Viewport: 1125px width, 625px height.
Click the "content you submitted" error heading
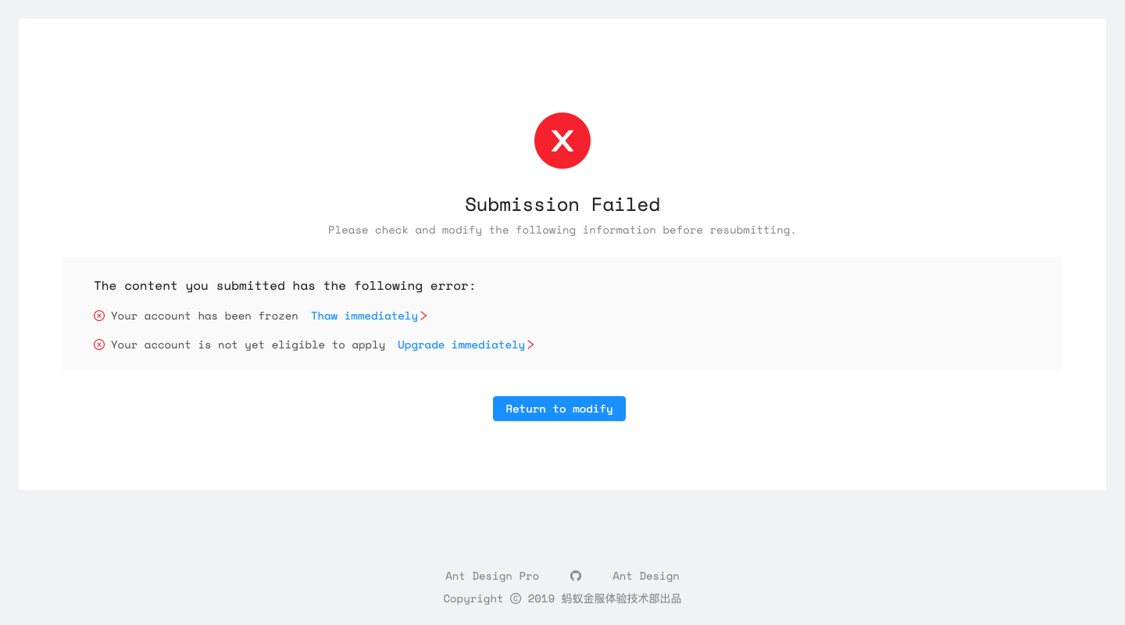pyautogui.click(x=284, y=286)
